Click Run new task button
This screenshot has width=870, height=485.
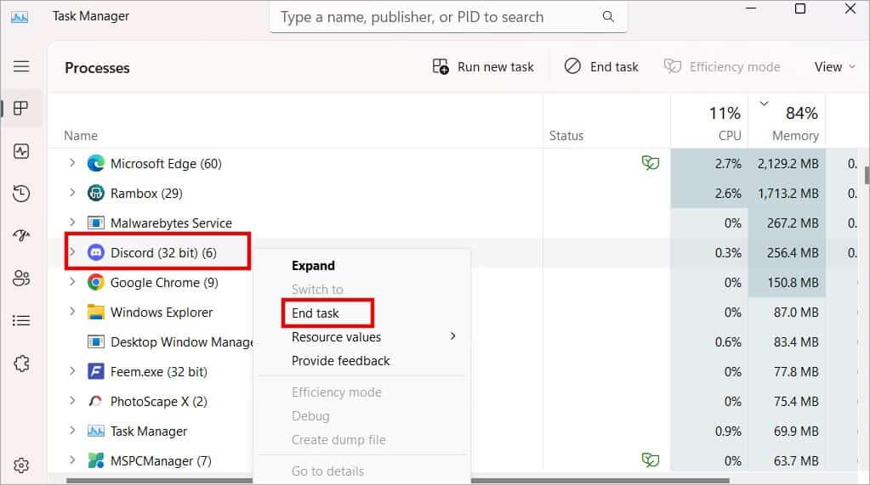coord(483,67)
